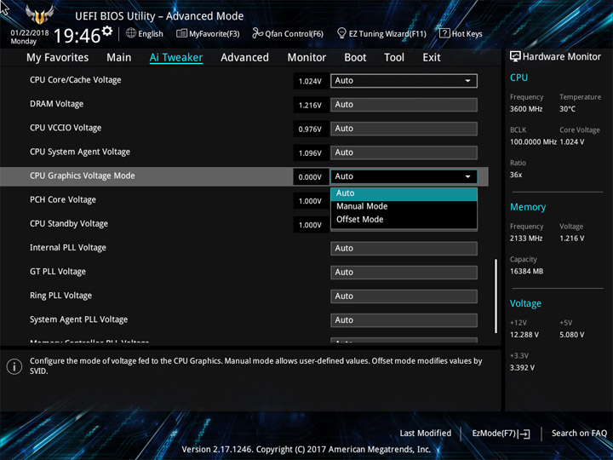
Task: Click the Qfan Control fan icon
Action: [257, 33]
